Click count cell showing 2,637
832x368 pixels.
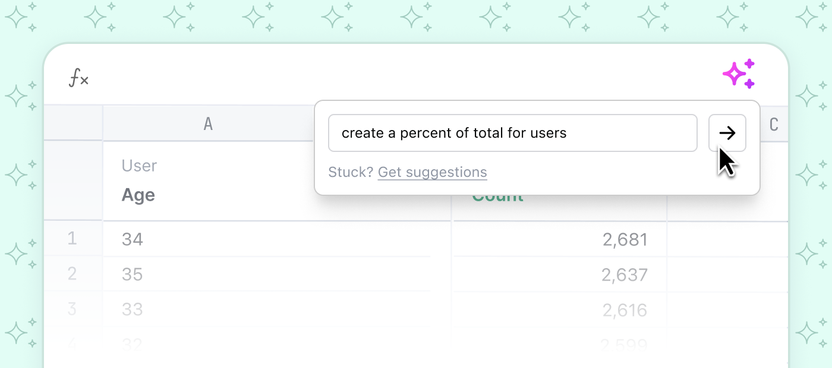[559, 275]
